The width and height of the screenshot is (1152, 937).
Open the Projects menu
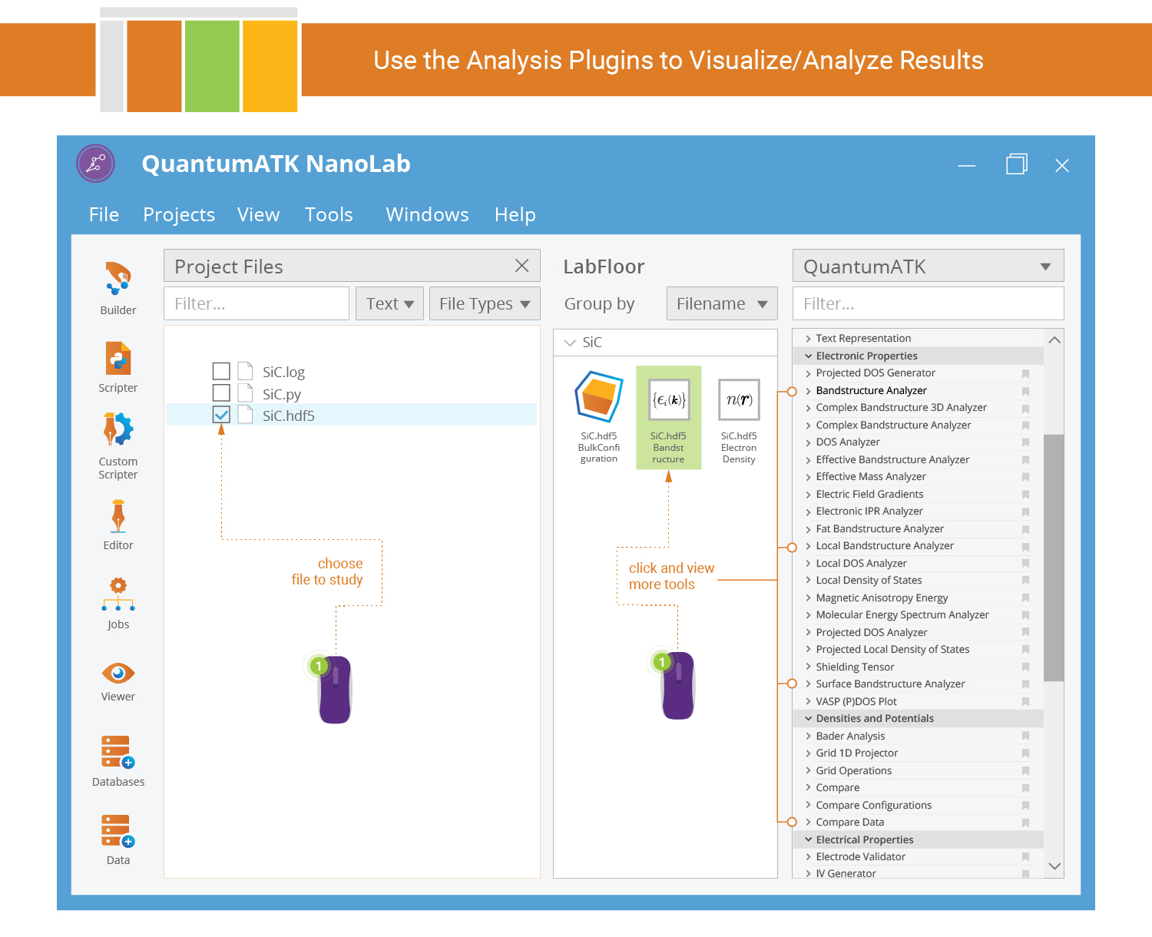point(179,214)
